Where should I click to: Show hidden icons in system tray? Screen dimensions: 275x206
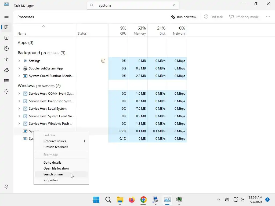219,200
